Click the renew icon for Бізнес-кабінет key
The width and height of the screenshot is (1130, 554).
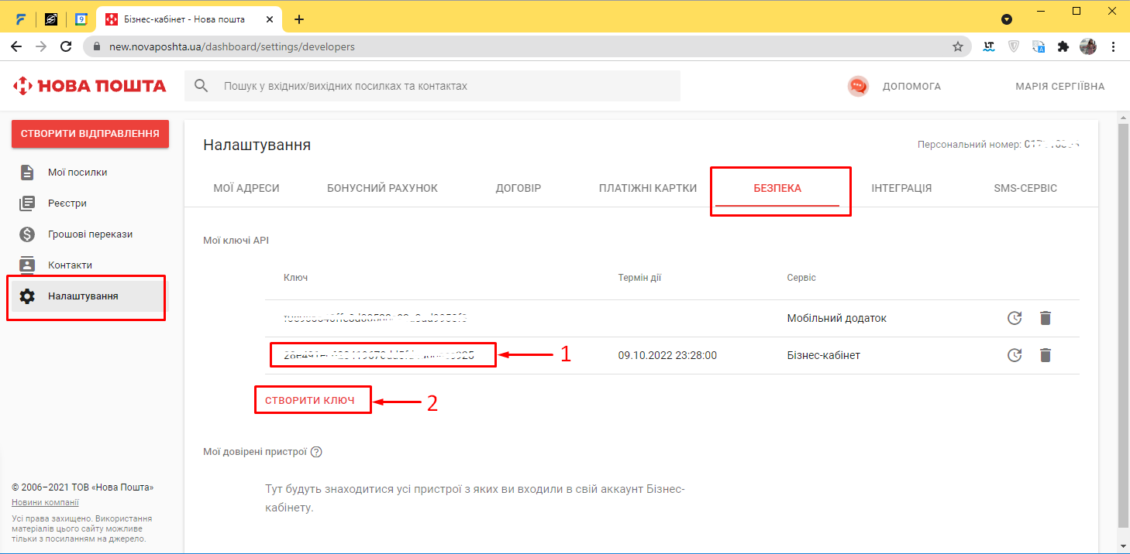pos(1014,356)
